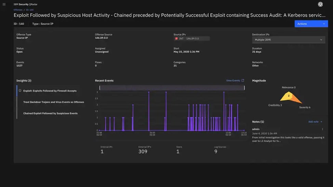333x187 pixels.
Task: Click the offense title heading
Action: [x=170, y=15]
